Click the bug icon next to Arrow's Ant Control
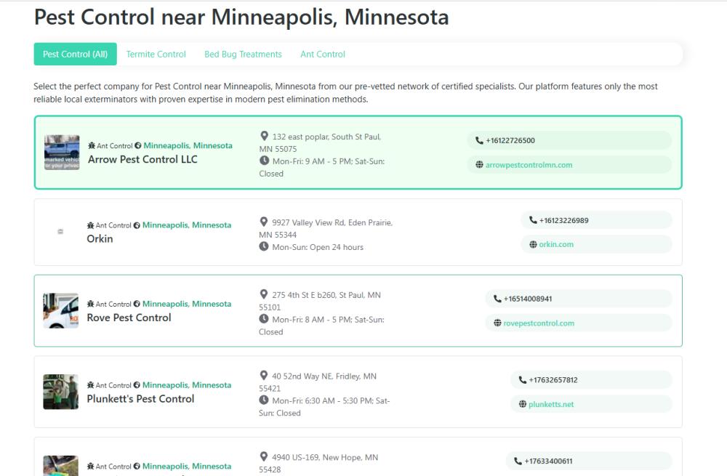This screenshot has width=727, height=476. [x=92, y=145]
